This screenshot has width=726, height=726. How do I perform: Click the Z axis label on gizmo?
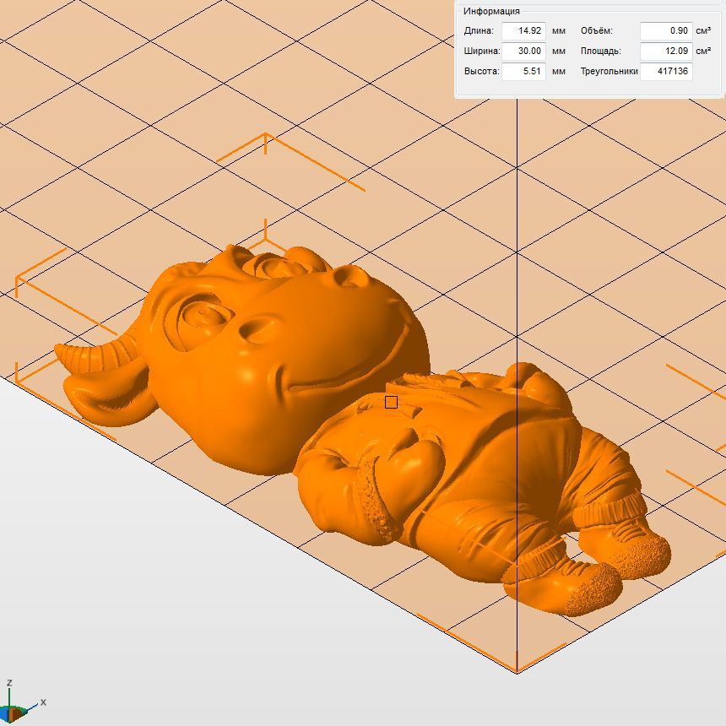[8, 682]
